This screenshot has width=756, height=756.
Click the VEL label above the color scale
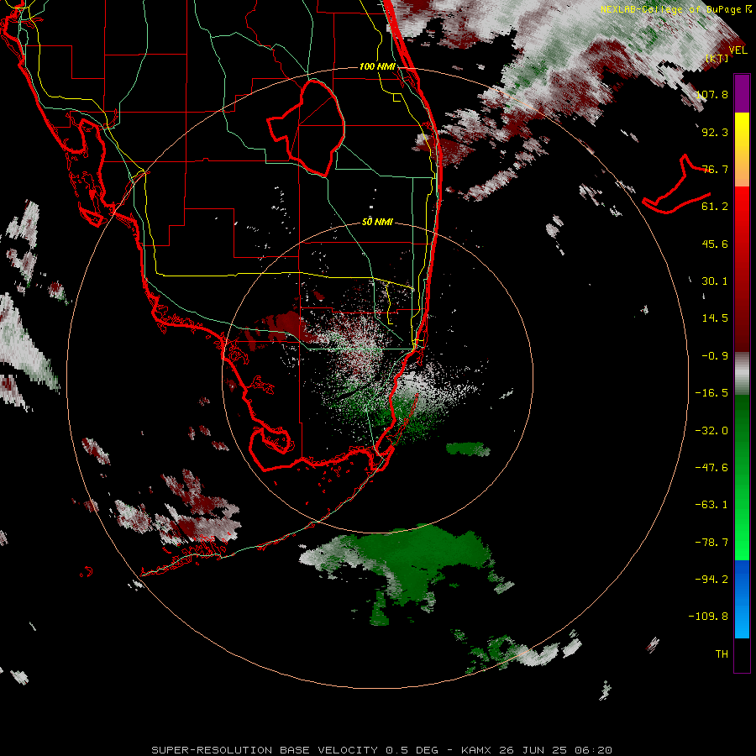click(x=738, y=50)
